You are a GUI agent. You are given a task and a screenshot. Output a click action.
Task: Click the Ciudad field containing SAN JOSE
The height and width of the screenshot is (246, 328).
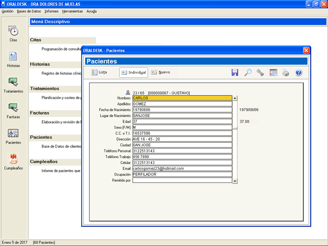coord(182,145)
